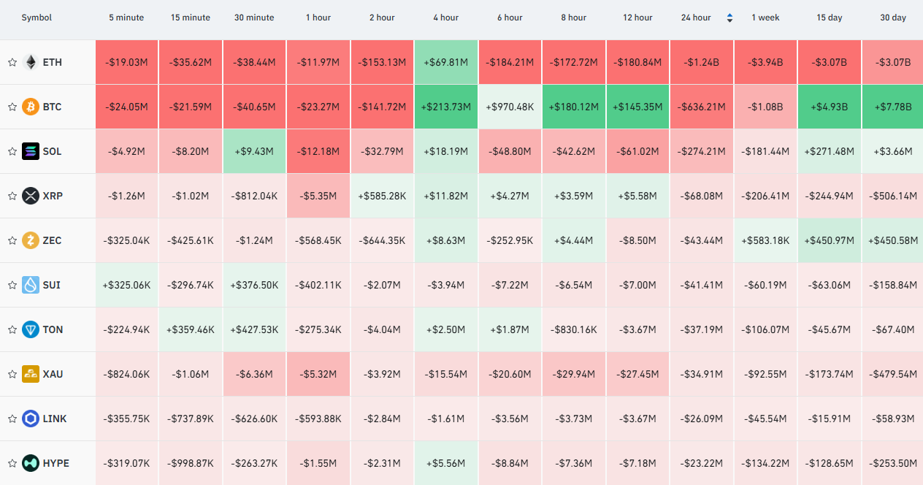Open the HYPE symbol link
923x485 pixels.
pos(55,463)
